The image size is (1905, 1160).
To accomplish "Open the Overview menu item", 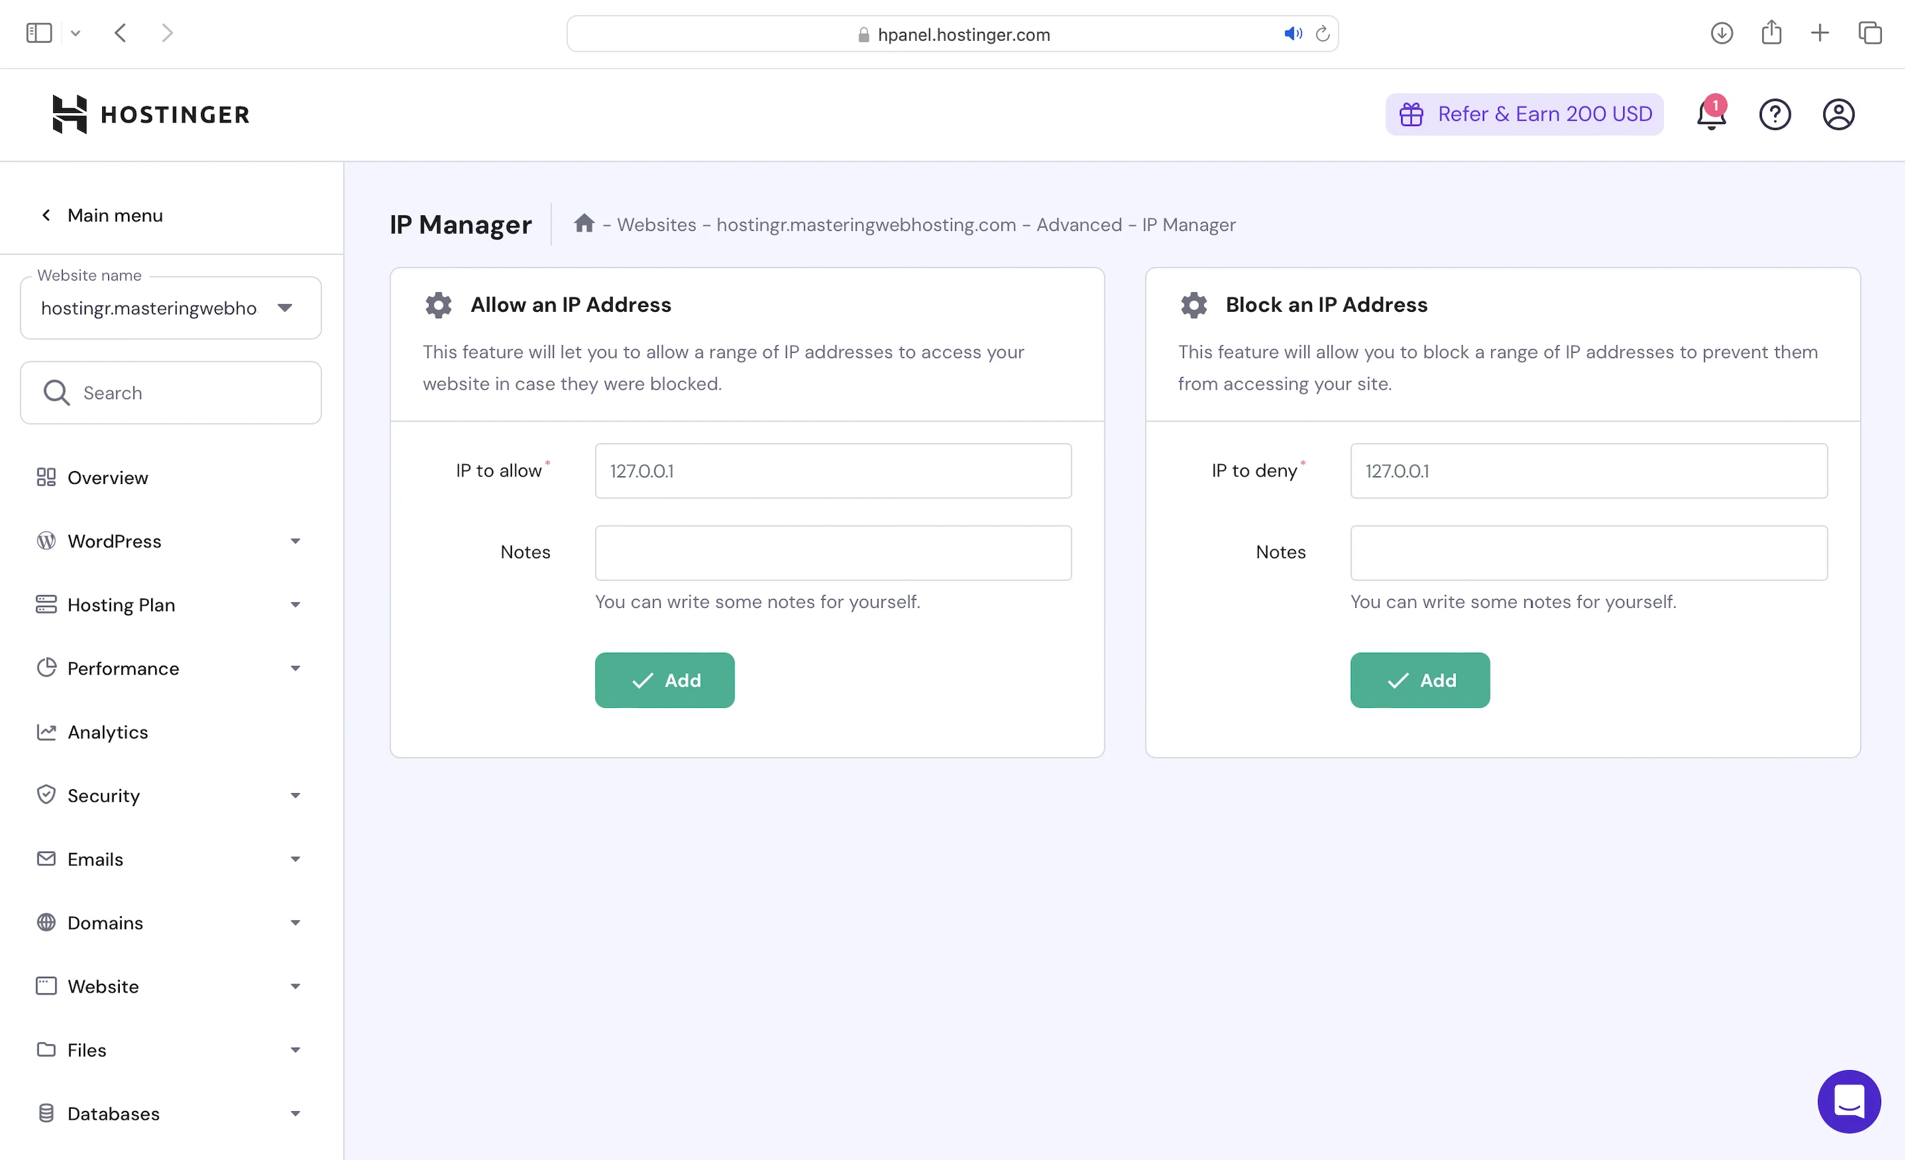I will tap(108, 478).
